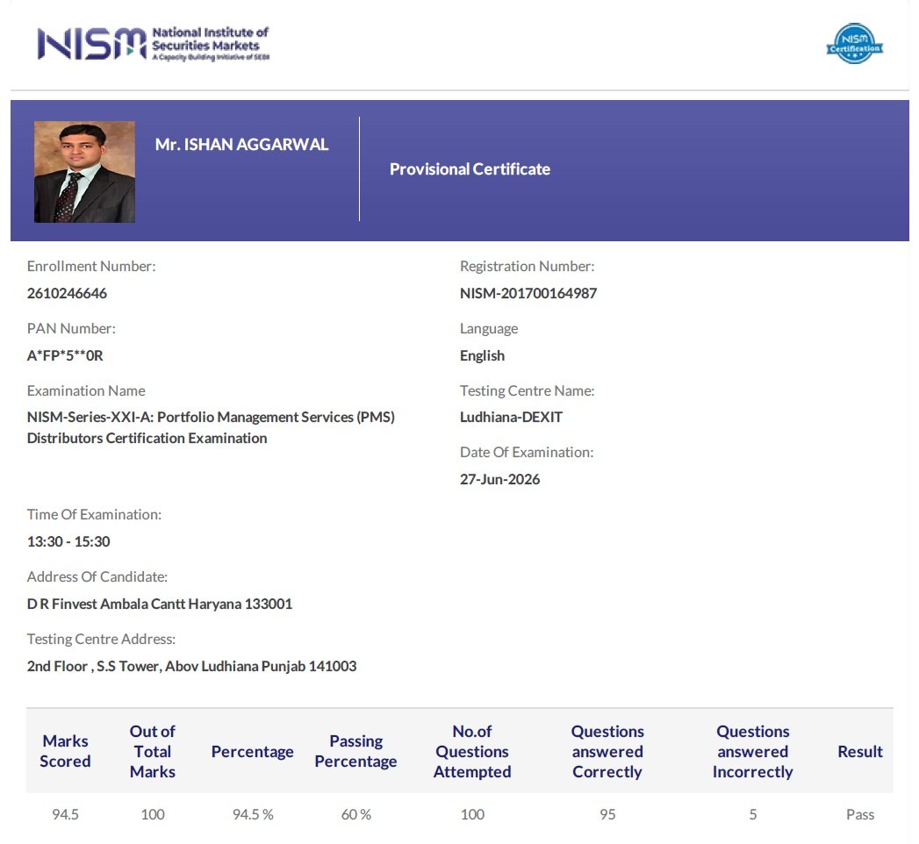Click the Language label

click(489, 329)
